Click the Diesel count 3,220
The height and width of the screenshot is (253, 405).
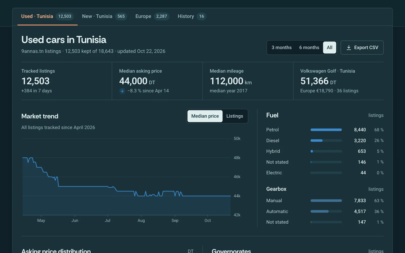[360, 140]
